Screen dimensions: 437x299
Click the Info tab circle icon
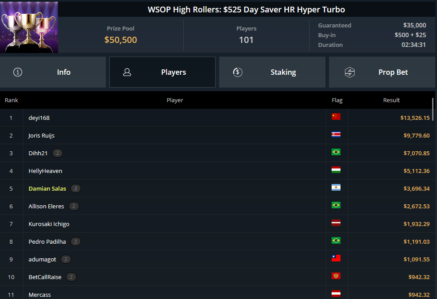[x=18, y=72]
